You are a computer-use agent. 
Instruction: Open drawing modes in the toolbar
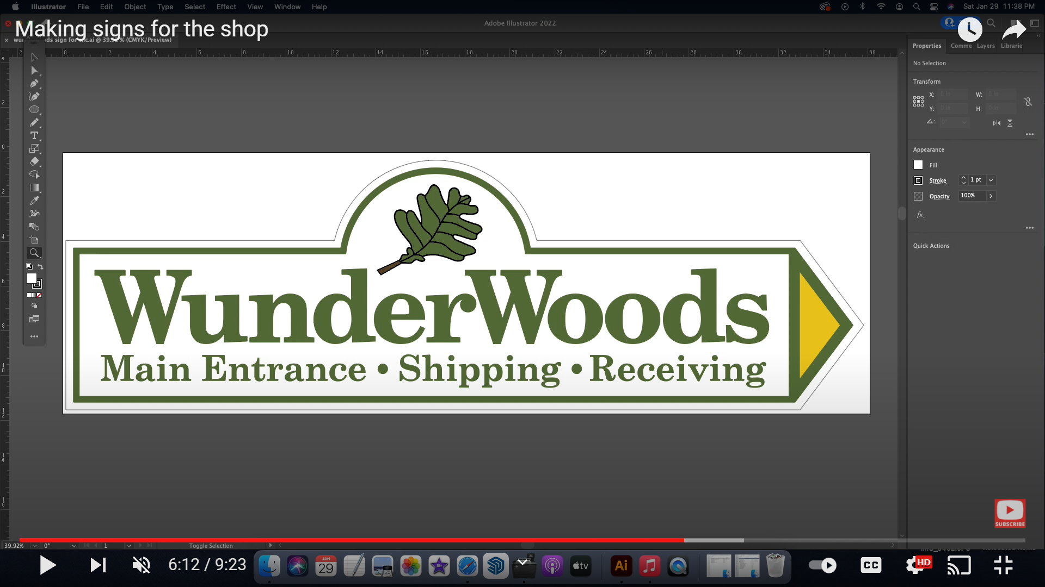[x=34, y=306]
